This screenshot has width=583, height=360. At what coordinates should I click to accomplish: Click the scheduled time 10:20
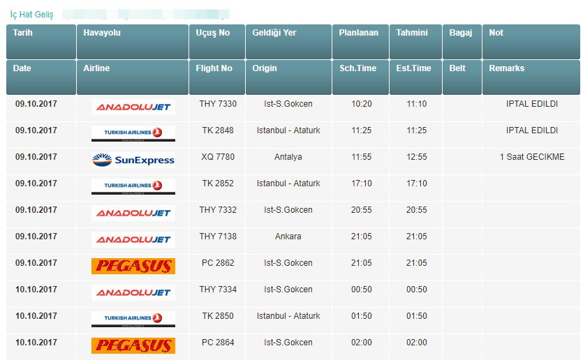[362, 104]
